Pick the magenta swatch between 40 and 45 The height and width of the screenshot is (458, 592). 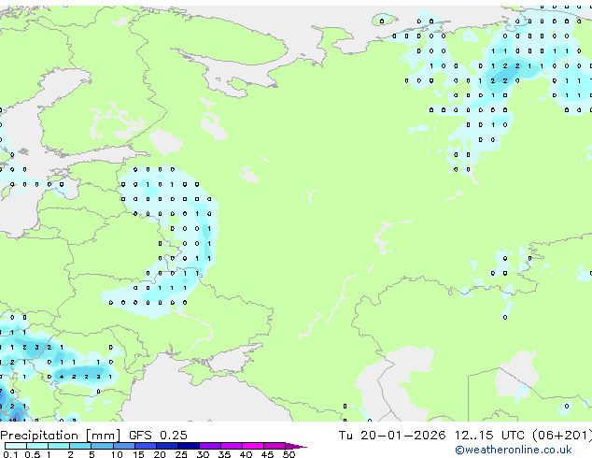253,446
